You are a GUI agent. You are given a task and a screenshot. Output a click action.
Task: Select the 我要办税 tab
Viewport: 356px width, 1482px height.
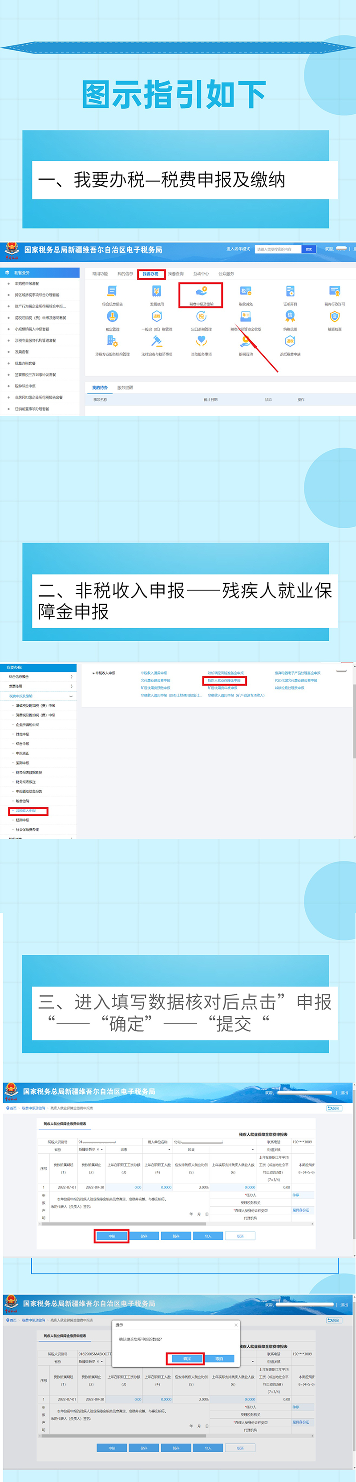pyautogui.click(x=151, y=274)
